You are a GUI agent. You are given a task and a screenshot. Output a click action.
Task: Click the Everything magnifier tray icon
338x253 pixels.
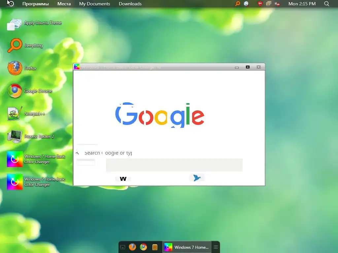click(x=238, y=4)
